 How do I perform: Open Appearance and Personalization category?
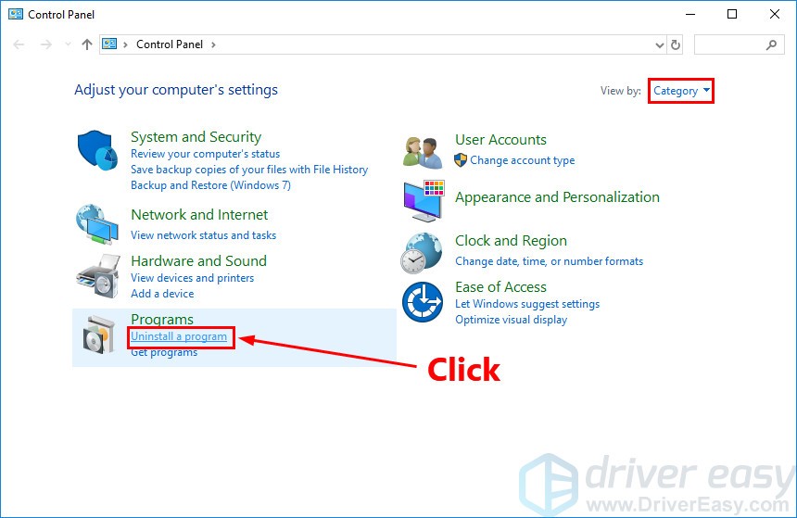[557, 197]
